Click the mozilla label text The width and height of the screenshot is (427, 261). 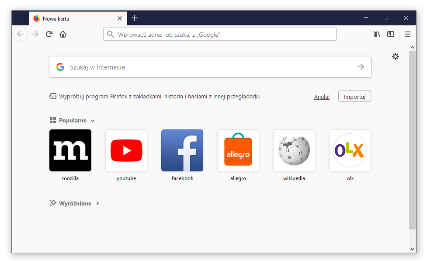70,178
